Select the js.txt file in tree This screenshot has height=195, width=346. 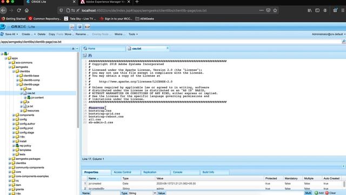[x=30, y=106]
